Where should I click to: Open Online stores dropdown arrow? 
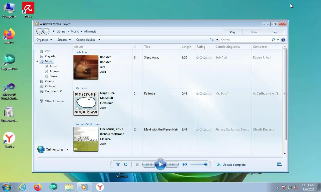[67, 149]
